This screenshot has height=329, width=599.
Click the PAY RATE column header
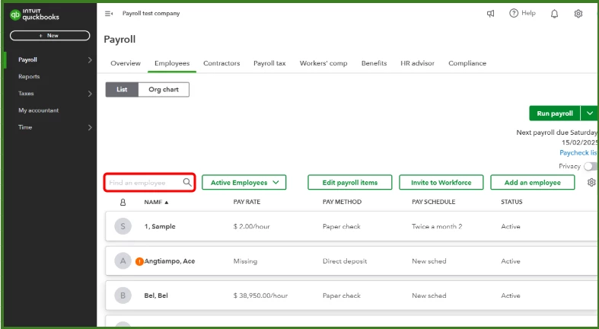247,202
